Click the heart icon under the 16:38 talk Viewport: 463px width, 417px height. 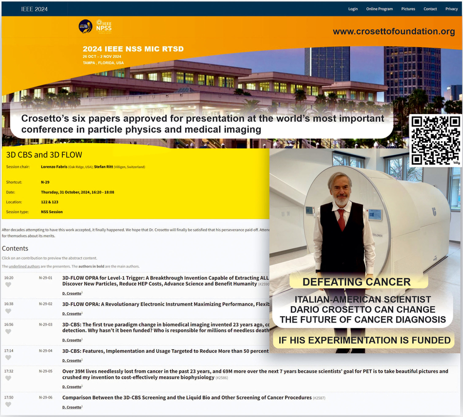[8, 311]
